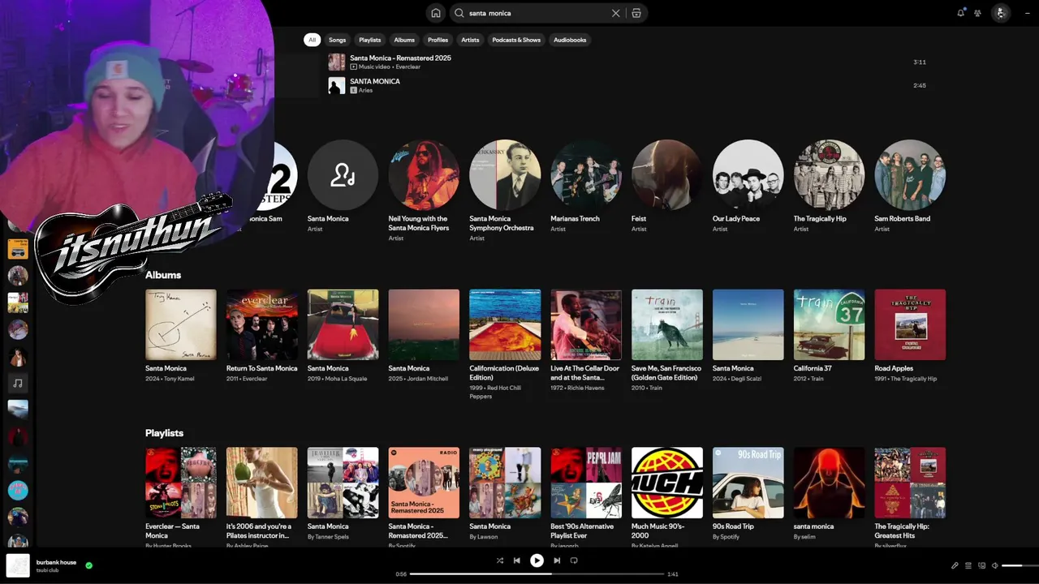Image resolution: width=1039 pixels, height=584 pixels.
Task: Toggle shuffle in the player bar
Action: [x=500, y=560]
